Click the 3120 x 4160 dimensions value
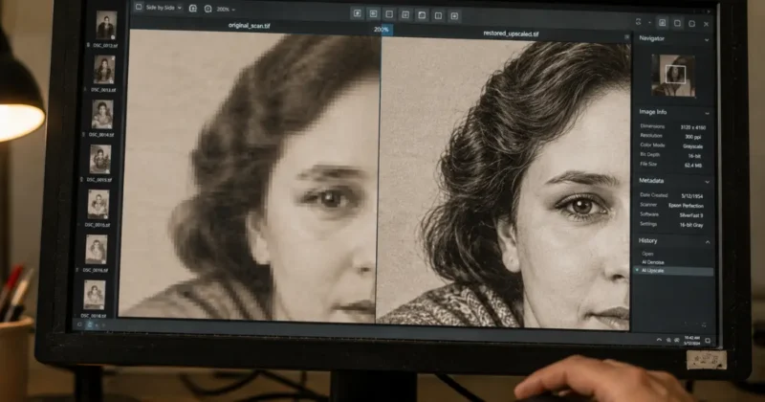Viewport: 765px width, 402px height. click(x=692, y=127)
